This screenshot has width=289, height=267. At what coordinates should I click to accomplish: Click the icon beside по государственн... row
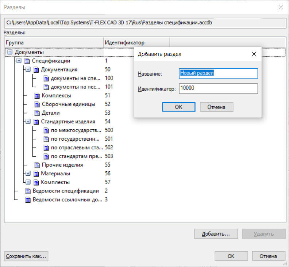click(x=46, y=139)
